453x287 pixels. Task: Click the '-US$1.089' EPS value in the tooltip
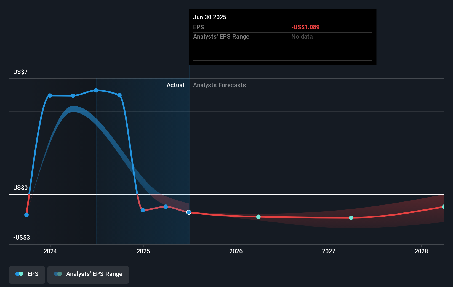(x=305, y=27)
